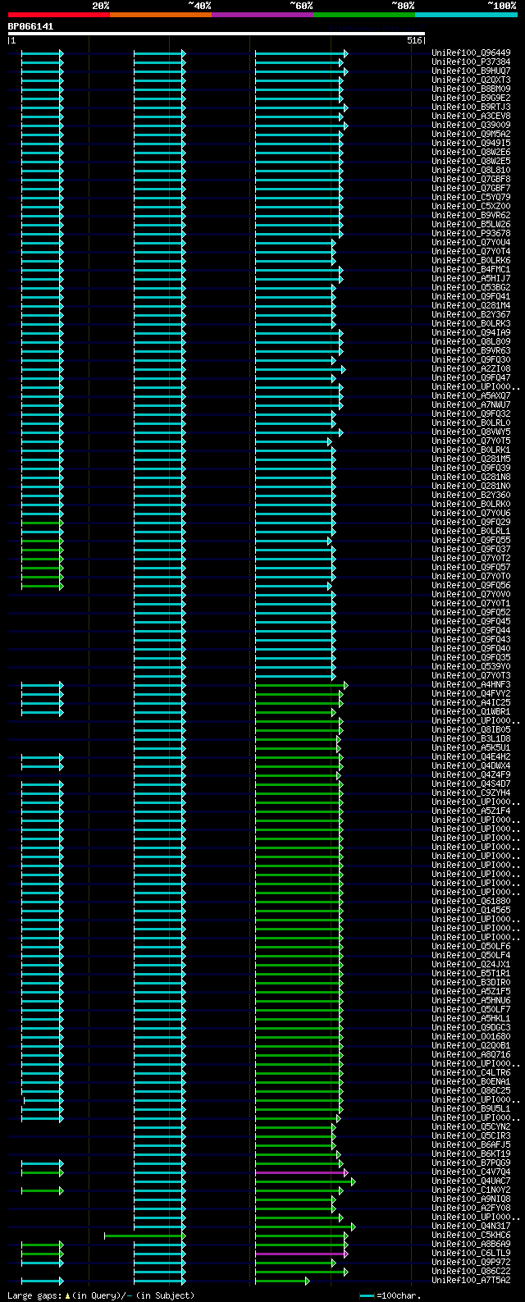Select the label UniRef100_Q14565
Screen dimensions: 525x1302
click(471, 911)
